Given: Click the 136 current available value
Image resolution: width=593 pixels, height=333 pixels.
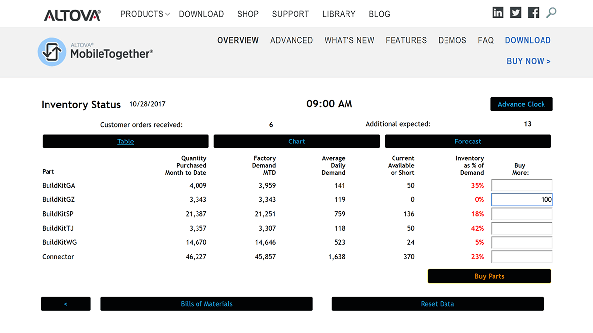Looking at the screenshot, I should [x=409, y=214].
